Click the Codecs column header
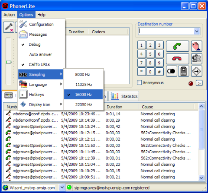The image size is (208, 193). [x=108, y=32]
